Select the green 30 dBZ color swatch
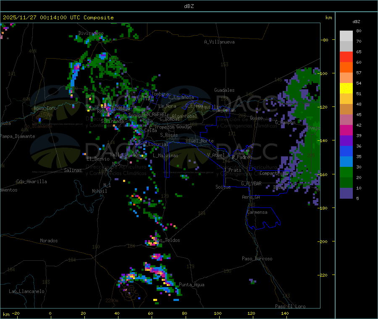Screen dimensions: 378x319 click(x=346, y=172)
